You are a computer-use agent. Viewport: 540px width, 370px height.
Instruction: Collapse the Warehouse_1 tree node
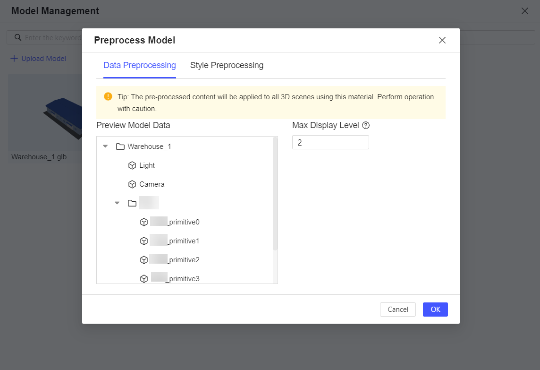coord(105,146)
